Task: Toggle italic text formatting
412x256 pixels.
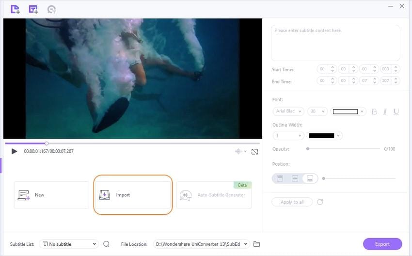Action: [x=385, y=112]
